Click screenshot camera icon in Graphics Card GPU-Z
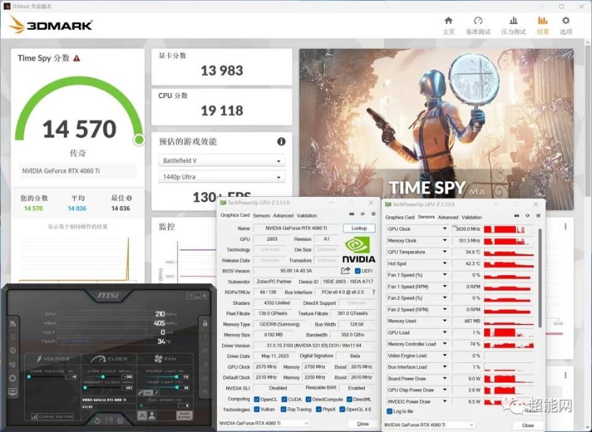 [x=351, y=214]
